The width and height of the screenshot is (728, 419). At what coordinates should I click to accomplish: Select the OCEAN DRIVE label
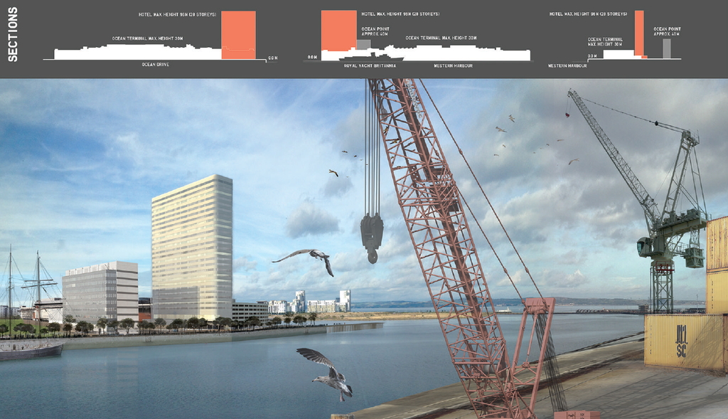[x=155, y=65]
